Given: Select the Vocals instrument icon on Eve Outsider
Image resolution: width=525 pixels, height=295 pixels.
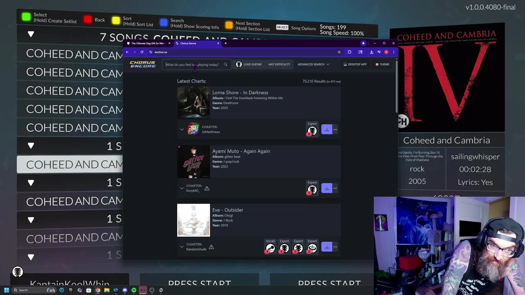Looking at the screenshot, I should pos(270,248).
